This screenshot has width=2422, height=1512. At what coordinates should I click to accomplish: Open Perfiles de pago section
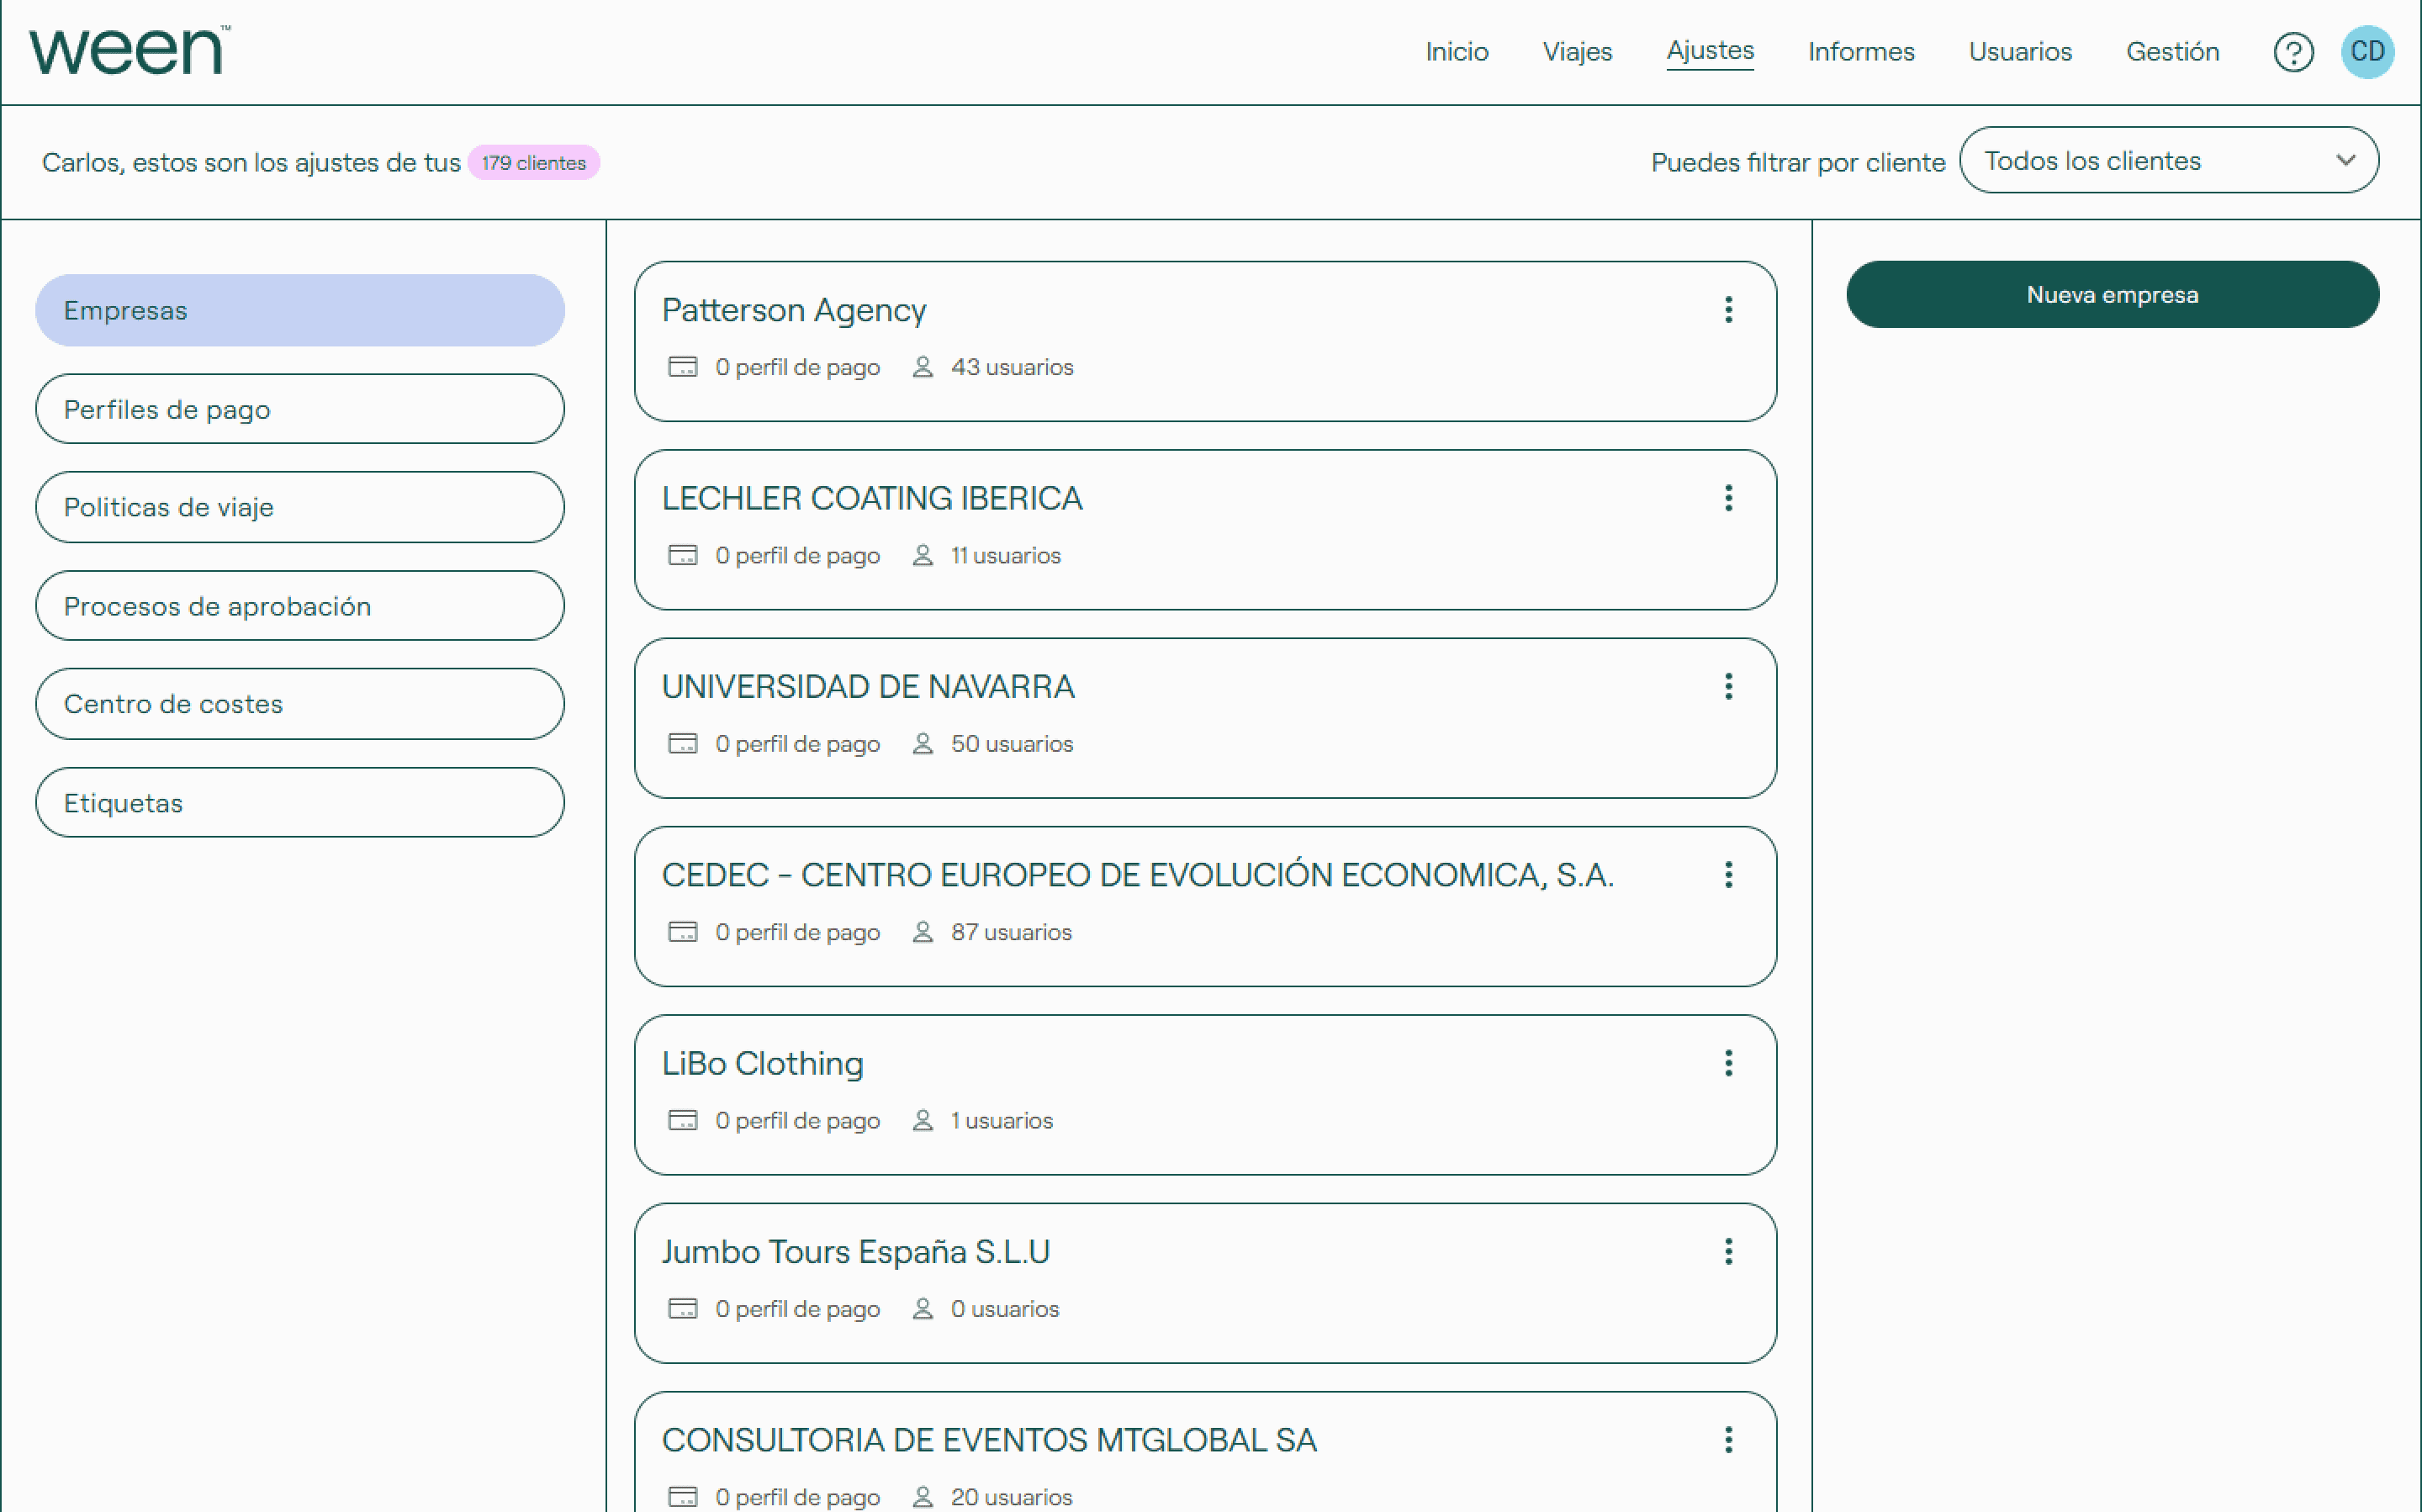pyautogui.click(x=299, y=409)
